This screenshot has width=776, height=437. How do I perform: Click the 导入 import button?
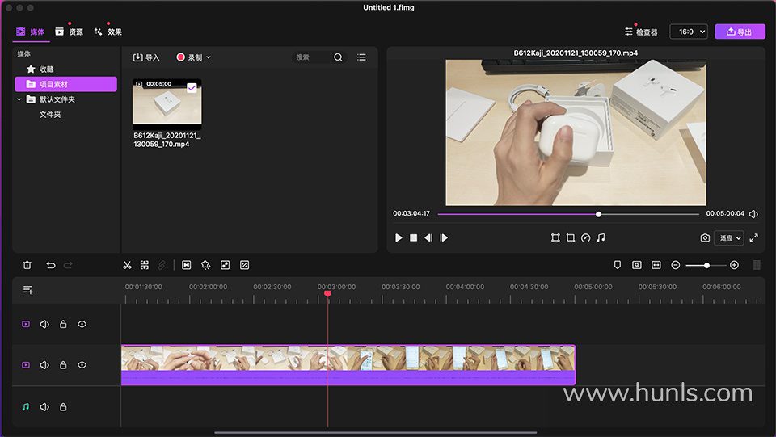pos(146,57)
